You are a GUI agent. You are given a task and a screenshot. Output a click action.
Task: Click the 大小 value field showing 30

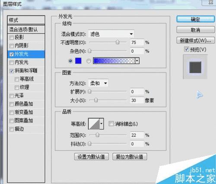click(137, 100)
